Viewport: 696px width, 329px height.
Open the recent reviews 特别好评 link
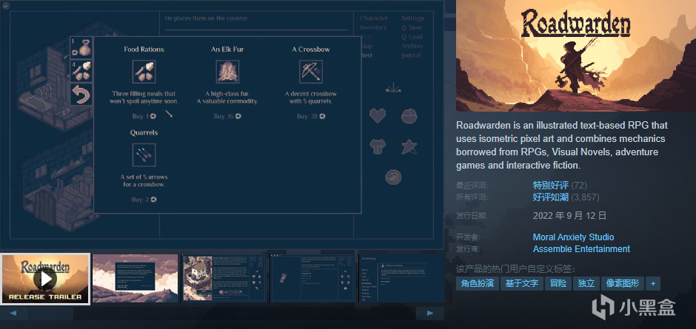coord(551,185)
